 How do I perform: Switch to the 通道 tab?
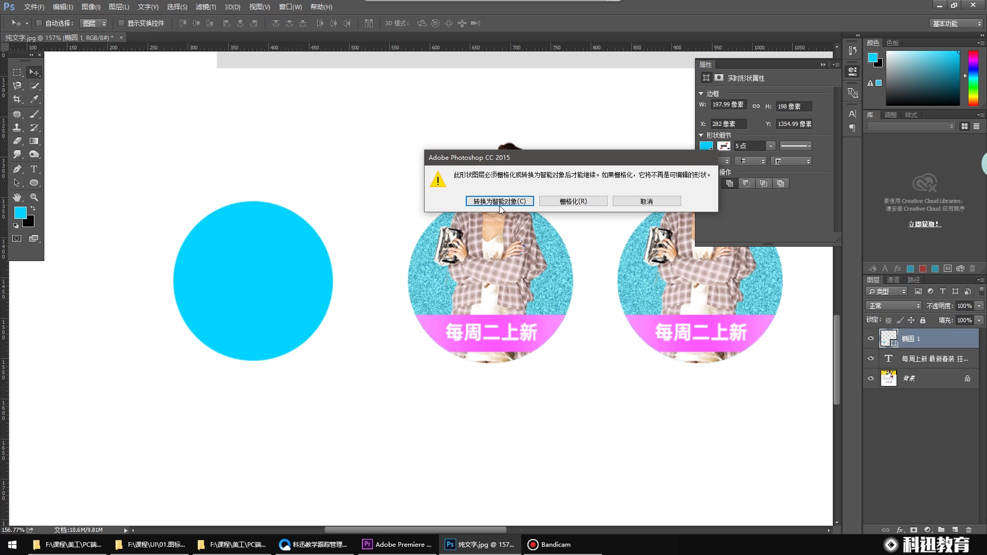tap(893, 280)
